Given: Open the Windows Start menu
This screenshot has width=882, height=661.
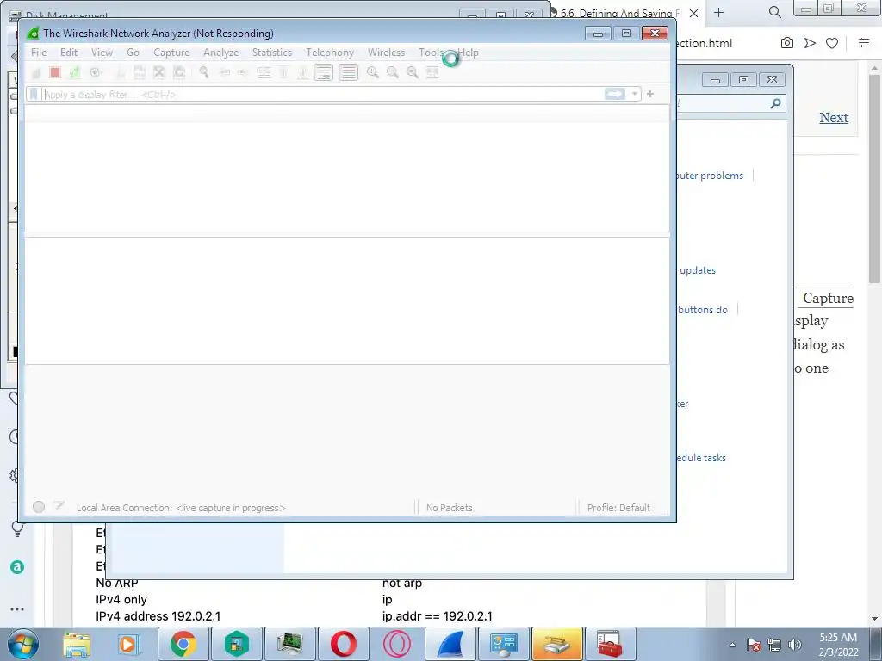Looking at the screenshot, I should (x=23, y=644).
